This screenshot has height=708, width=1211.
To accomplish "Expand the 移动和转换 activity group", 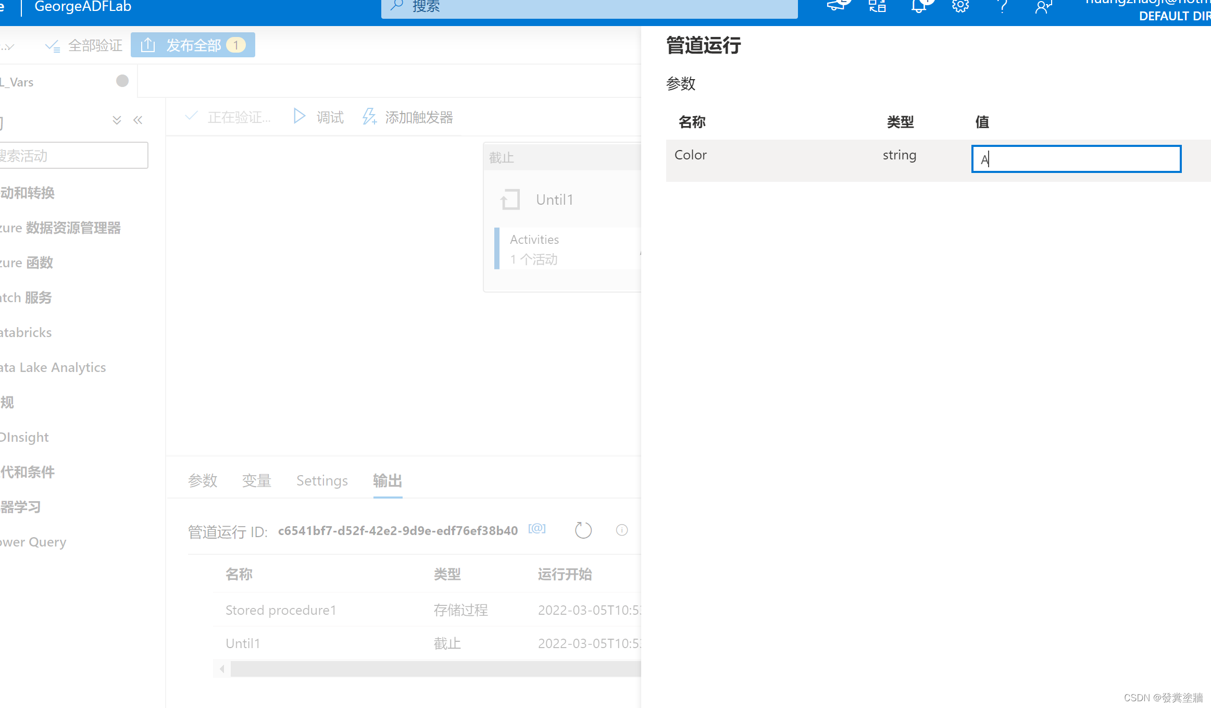I will [28, 193].
